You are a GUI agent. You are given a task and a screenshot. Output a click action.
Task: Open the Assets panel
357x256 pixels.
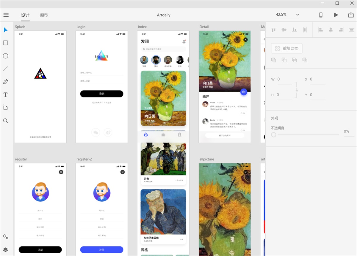tap(6, 237)
